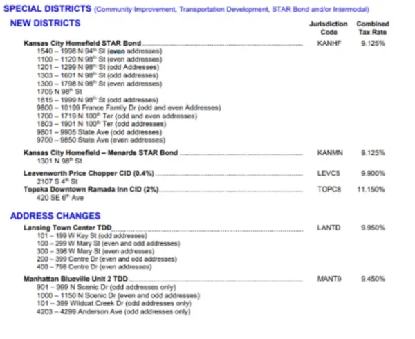The height and width of the screenshot is (339, 415).
Task: Select the 11.150% combined tax rate
Action: pyautogui.click(x=371, y=190)
